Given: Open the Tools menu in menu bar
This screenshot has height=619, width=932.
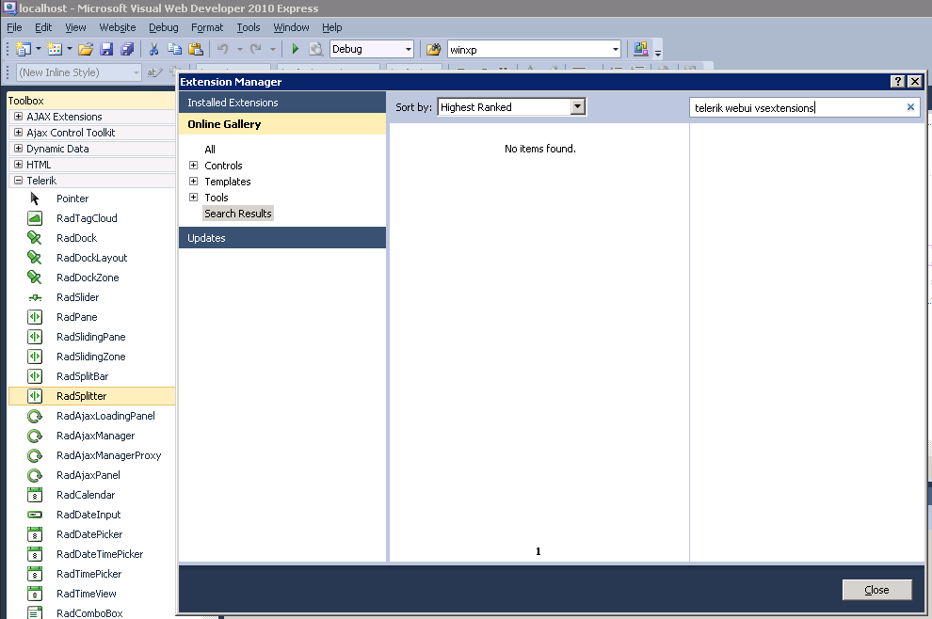Looking at the screenshot, I should 249,27.
